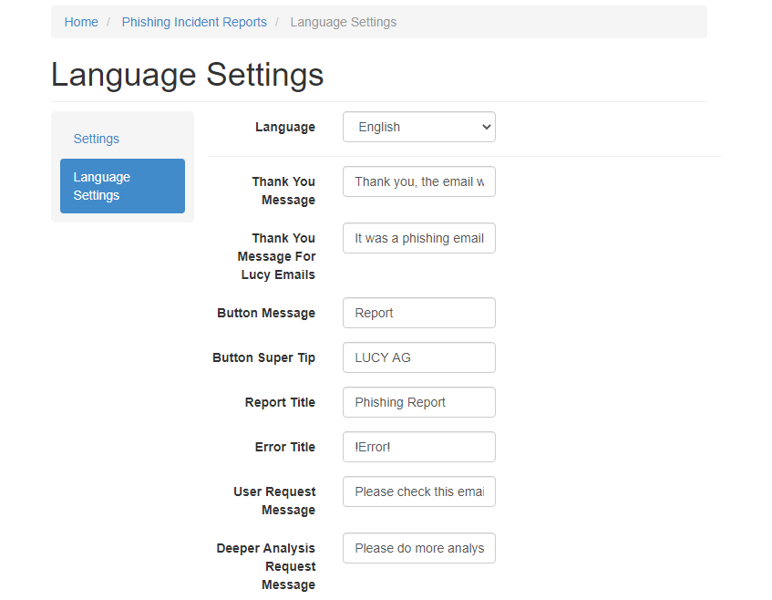The image size is (772, 600).
Task: Go to the Home breadcrumb link
Action: pos(81,22)
